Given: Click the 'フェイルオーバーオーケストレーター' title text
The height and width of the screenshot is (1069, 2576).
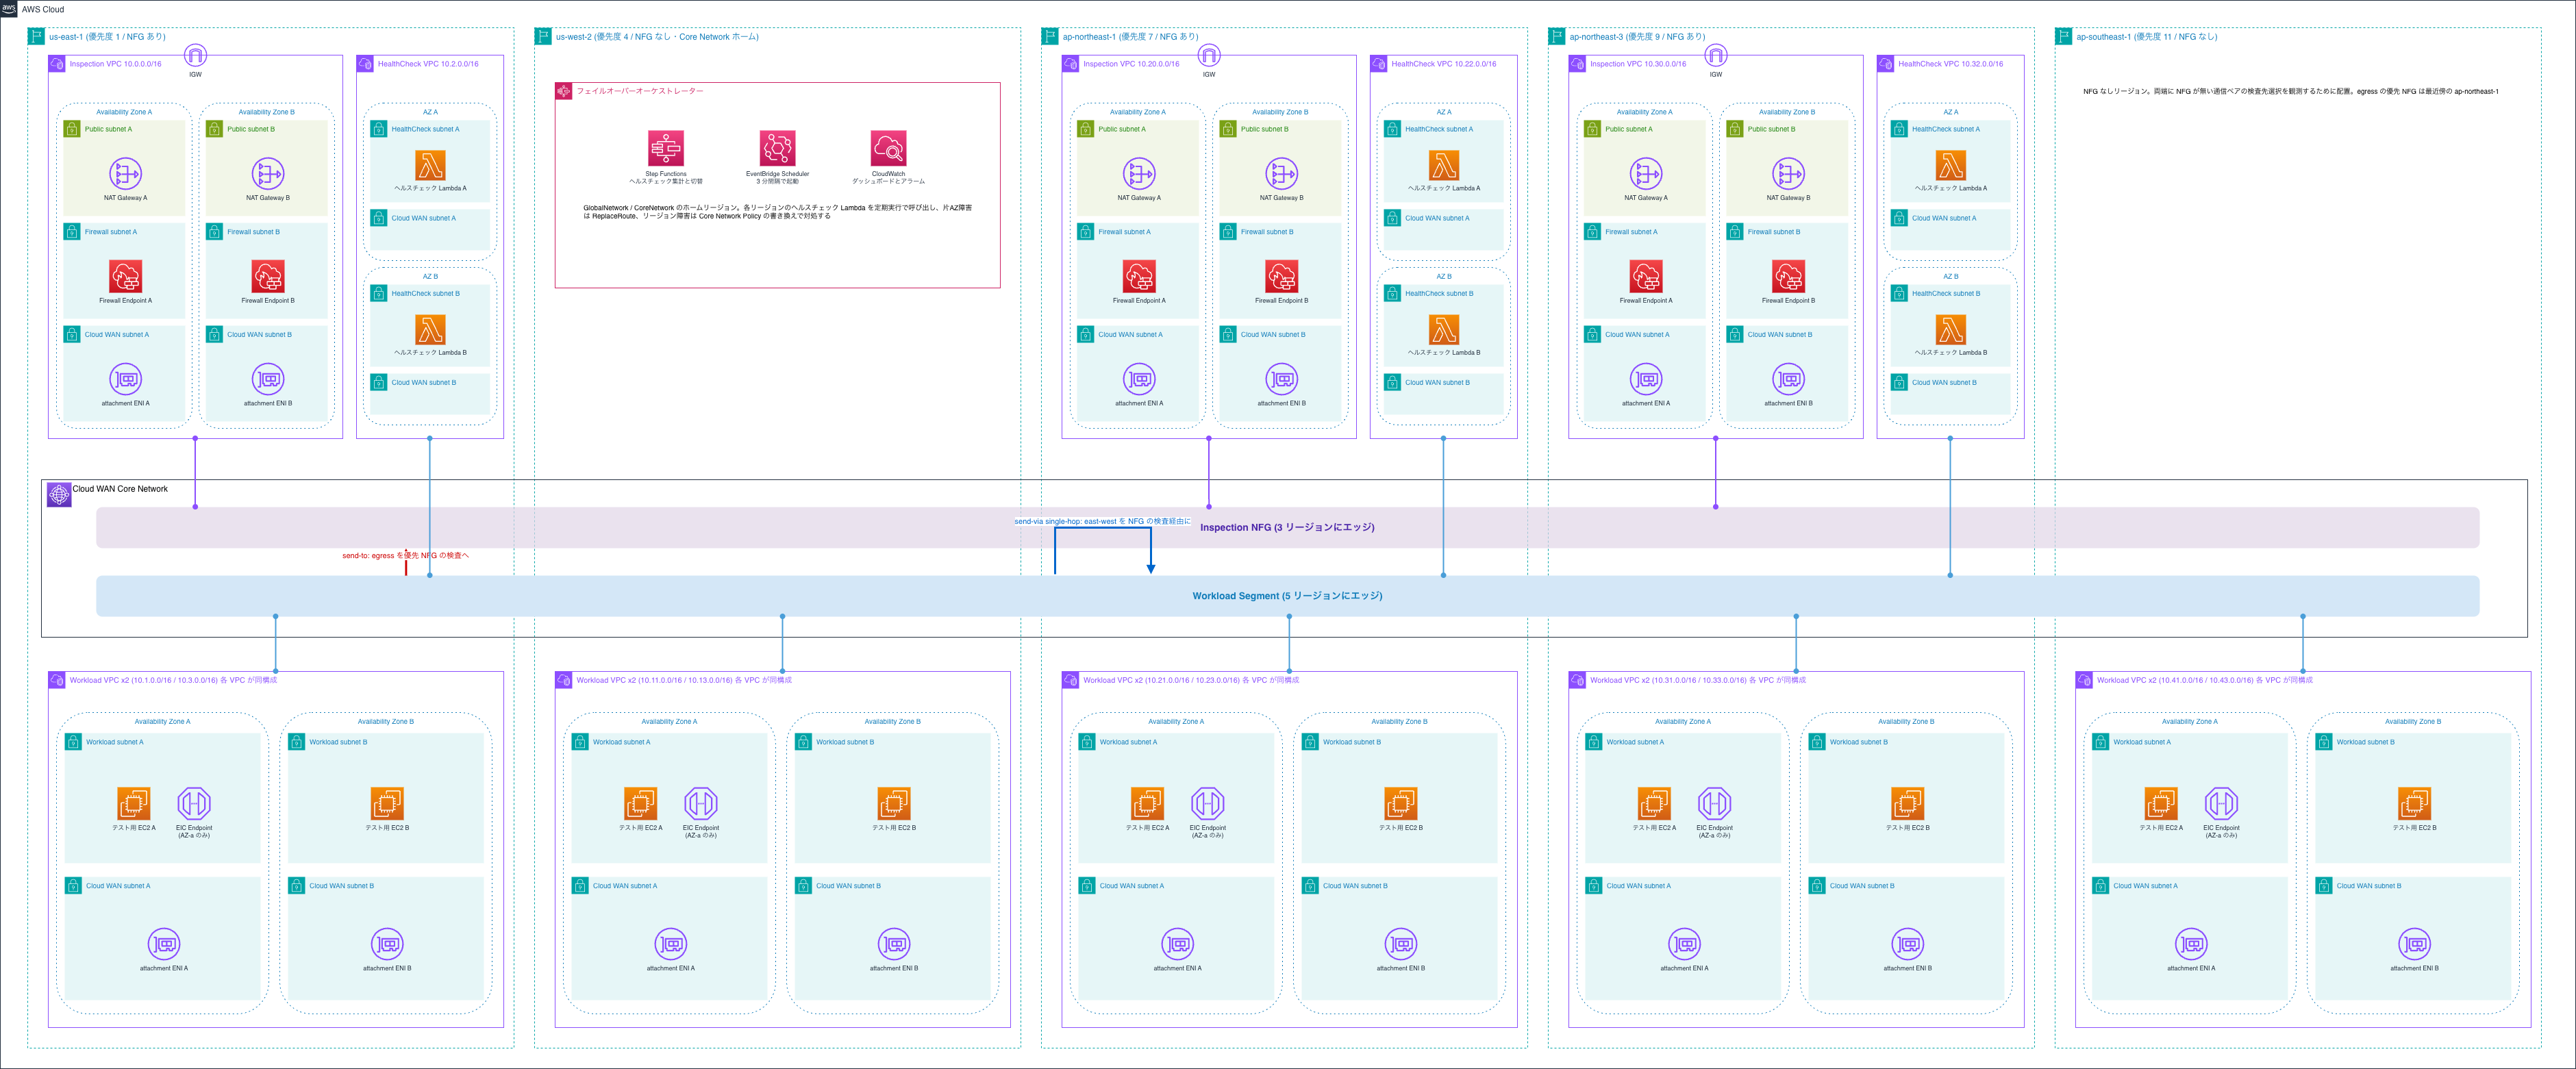Looking at the screenshot, I should click(x=640, y=91).
